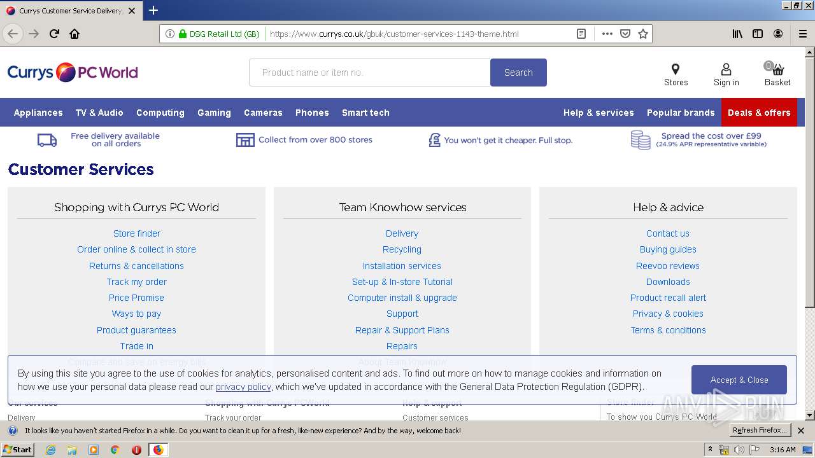Open Recycling link under Team Knowhow
Image resolution: width=815 pixels, height=458 pixels.
[x=402, y=249]
